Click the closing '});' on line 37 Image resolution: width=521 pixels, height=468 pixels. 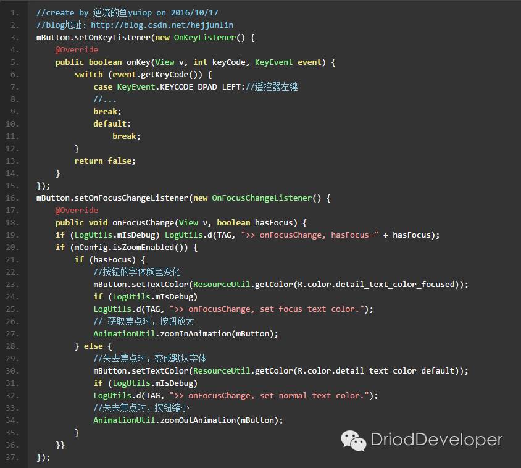pos(43,458)
